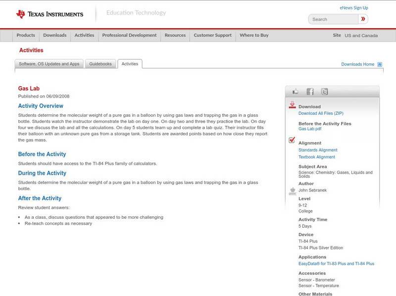Click the During the Activity heading
Screen dimensions: 396x296
(x=42, y=173)
